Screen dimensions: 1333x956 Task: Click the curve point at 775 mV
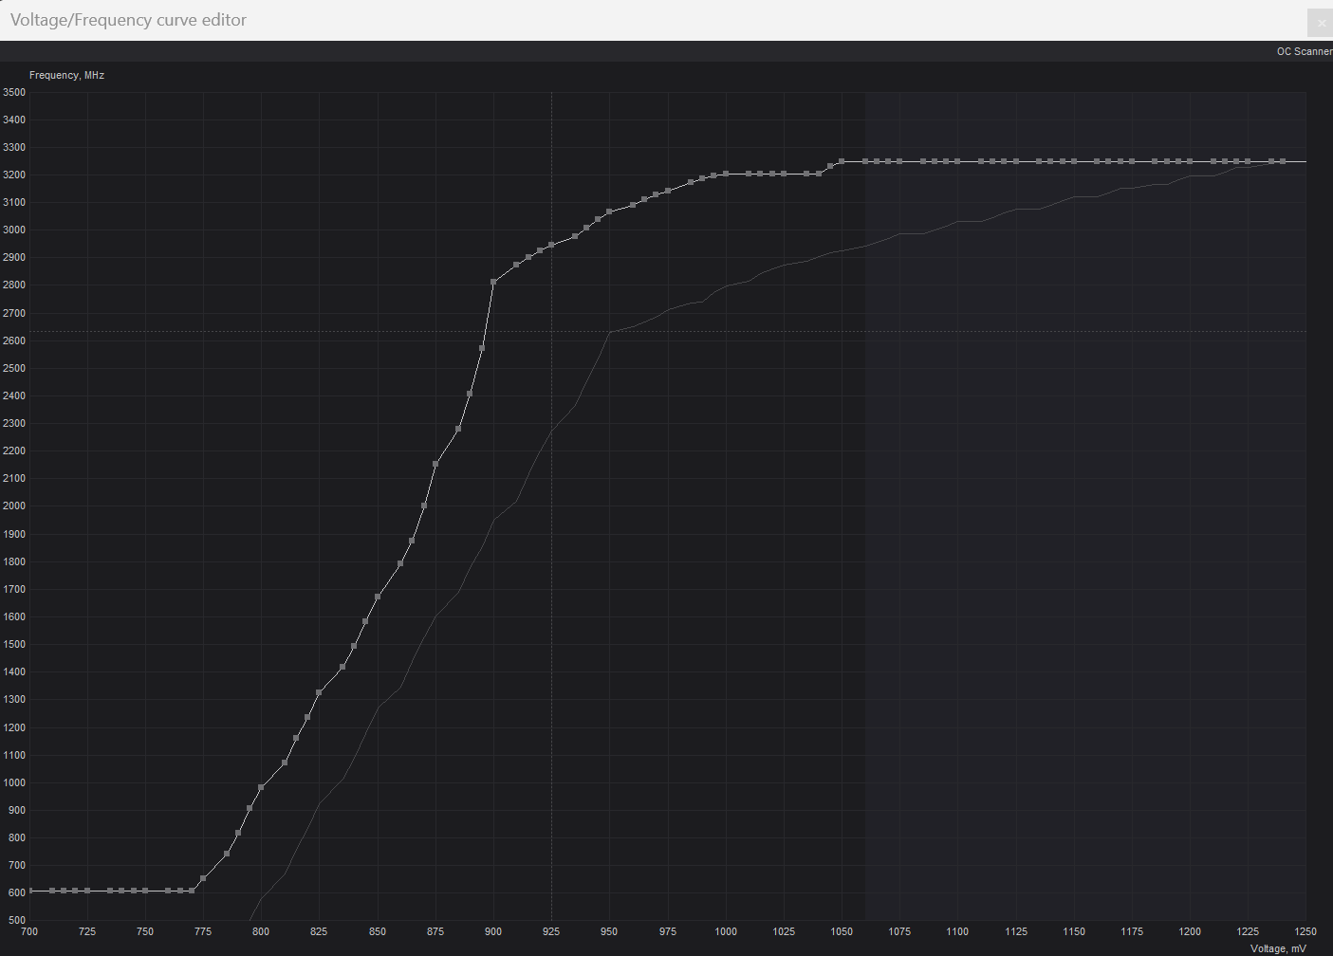203,878
